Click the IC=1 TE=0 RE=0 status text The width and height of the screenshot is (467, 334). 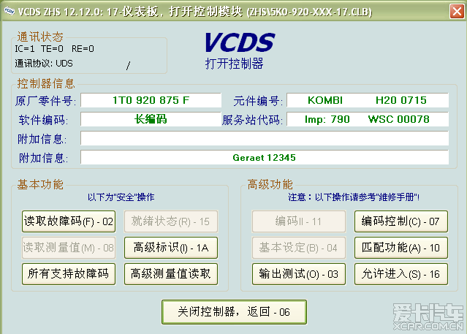click(x=55, y=49)
